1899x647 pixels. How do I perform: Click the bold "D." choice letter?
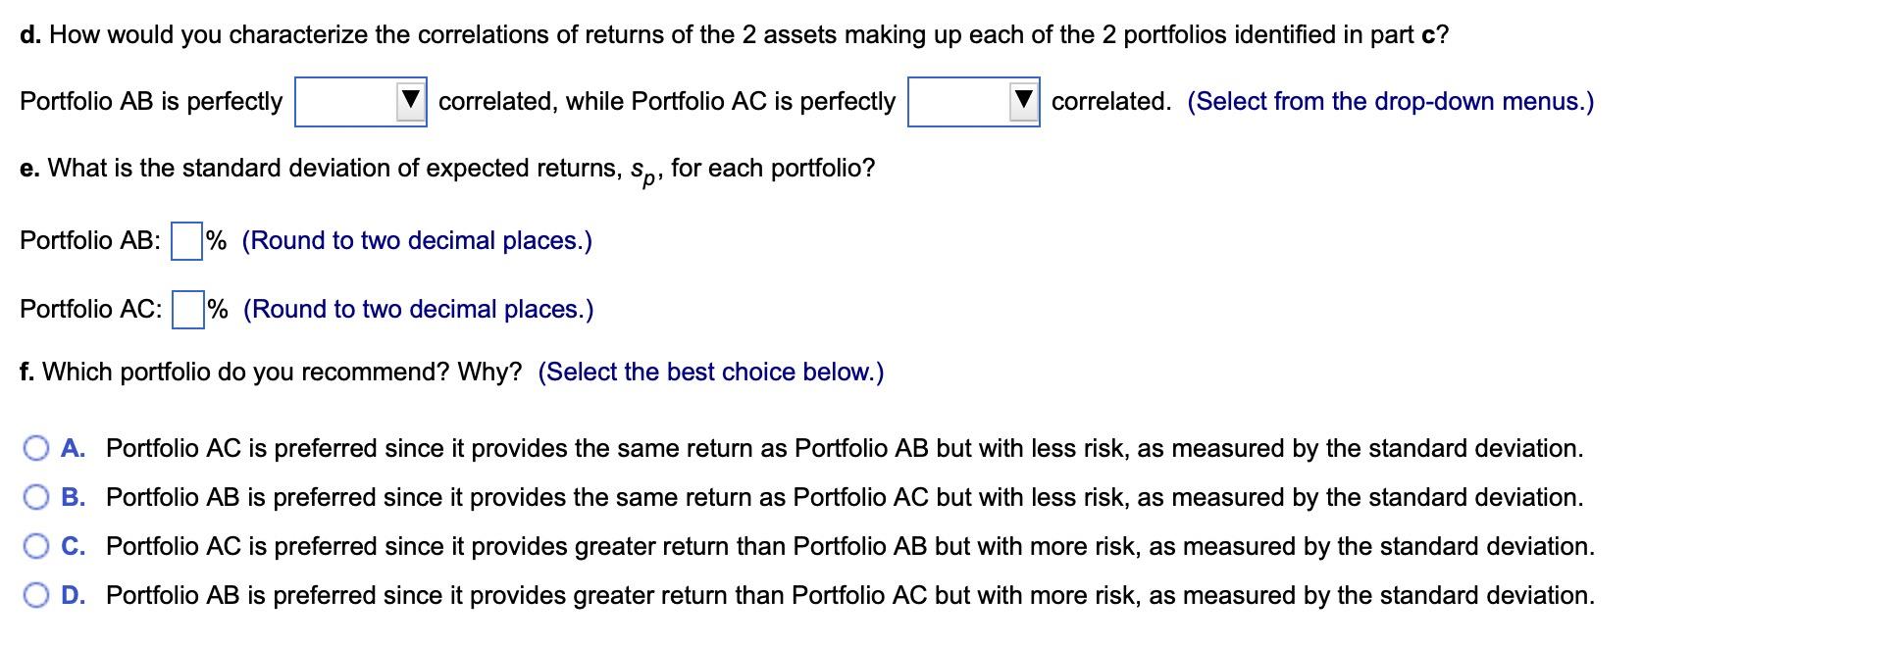(x=73, y=596)
